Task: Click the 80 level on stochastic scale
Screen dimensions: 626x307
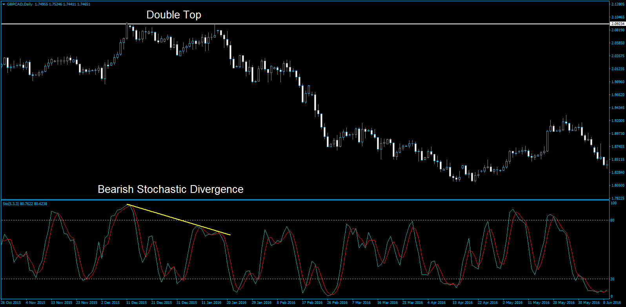Action: (x=612, y=220)
